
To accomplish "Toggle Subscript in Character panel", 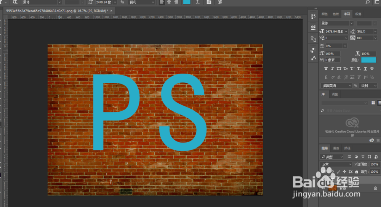I will (x=359, y=69).
